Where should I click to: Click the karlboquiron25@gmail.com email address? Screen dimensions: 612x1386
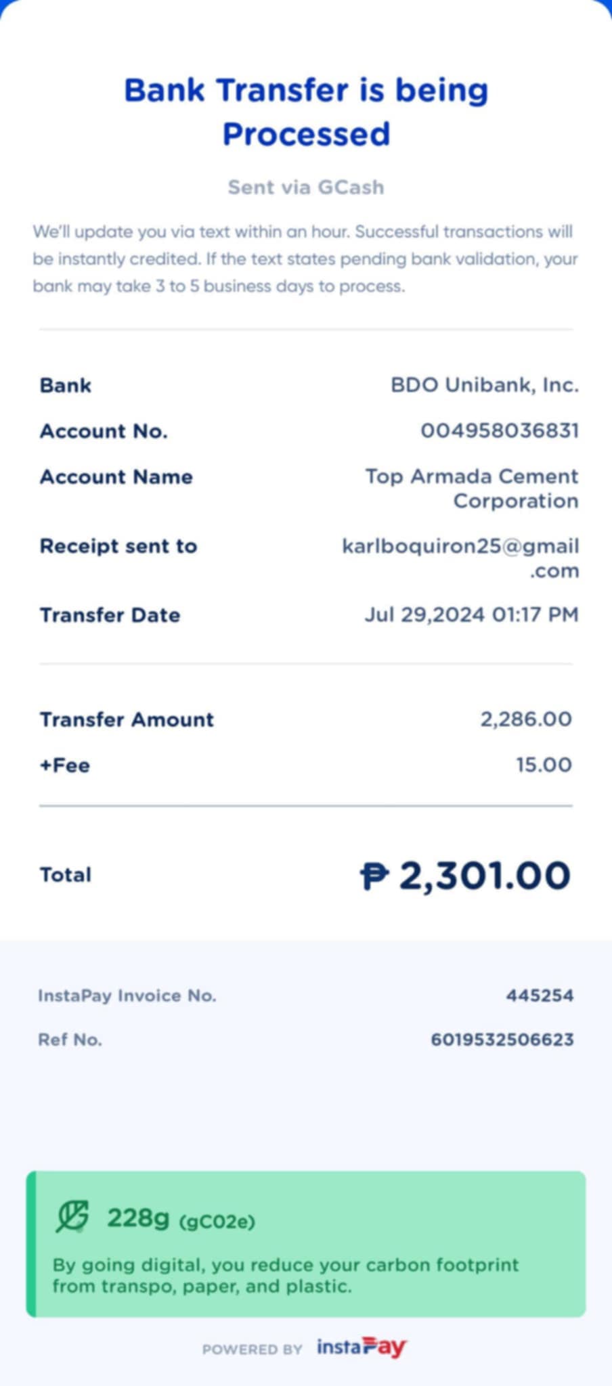point(460,557)
